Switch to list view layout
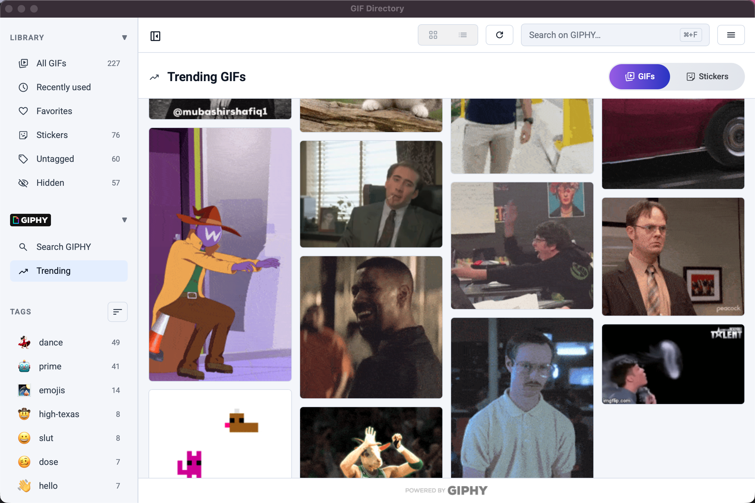The height and width of the screenshot is (503, 755). [462, 35]
